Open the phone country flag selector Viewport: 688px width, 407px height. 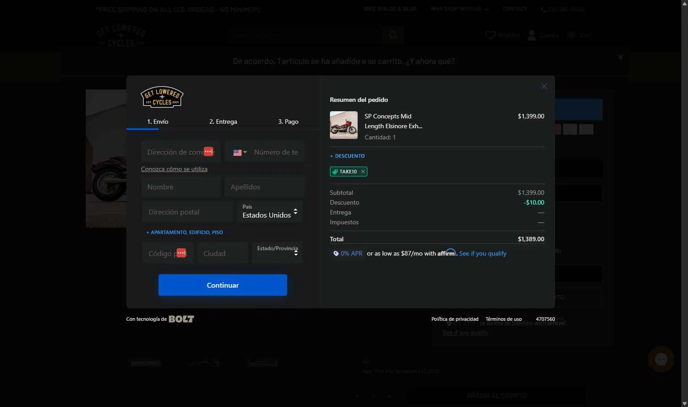tap(240, 152)
